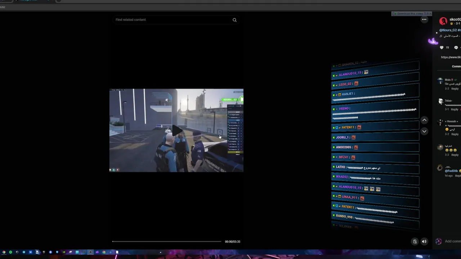Image resolution: width=461 pixels, height=259 pixels.
Task: Open Spotify from the taskbar
Action: (x=10, y=252)
